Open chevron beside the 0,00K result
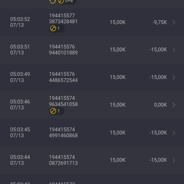 174,105
